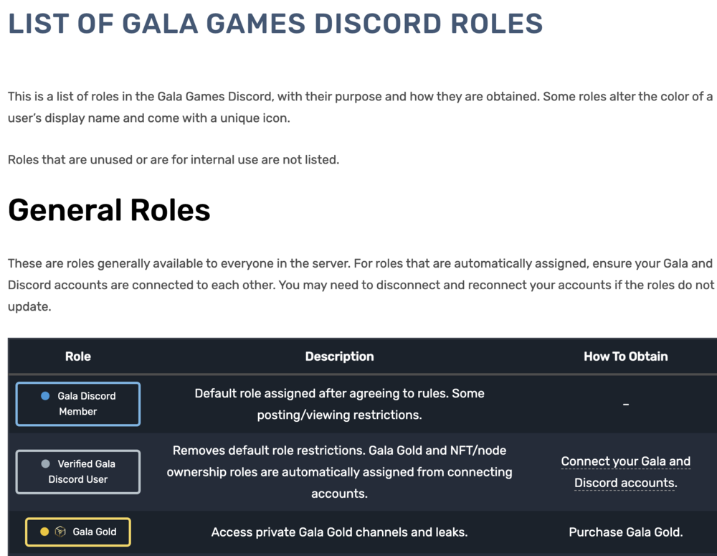Click the blue dot on Gala Discord Member badge
Screen dimensions: 717x556
coord(45,396)
